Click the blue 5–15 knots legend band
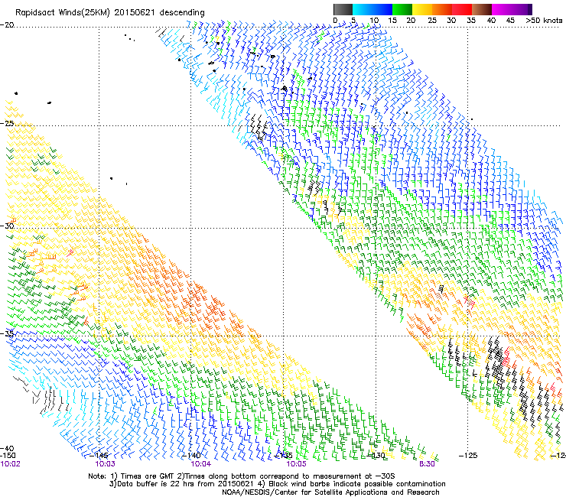The height and width of the screenshot is (497, 566). (x=372, y=9)
